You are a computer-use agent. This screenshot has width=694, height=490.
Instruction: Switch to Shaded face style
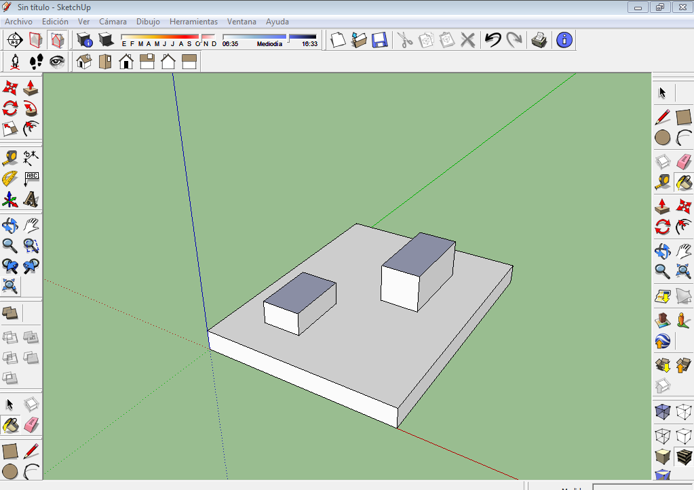(x=663, y=457)
